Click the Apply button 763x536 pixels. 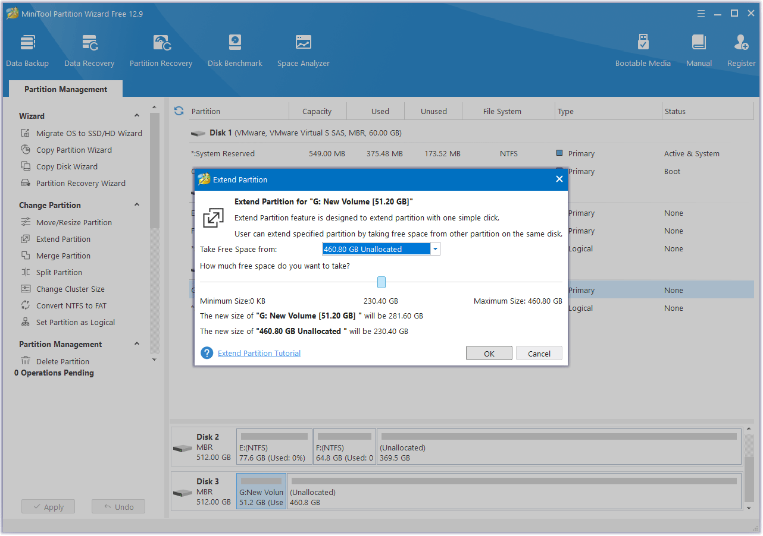pyautogui.click(x=48, y=507)
